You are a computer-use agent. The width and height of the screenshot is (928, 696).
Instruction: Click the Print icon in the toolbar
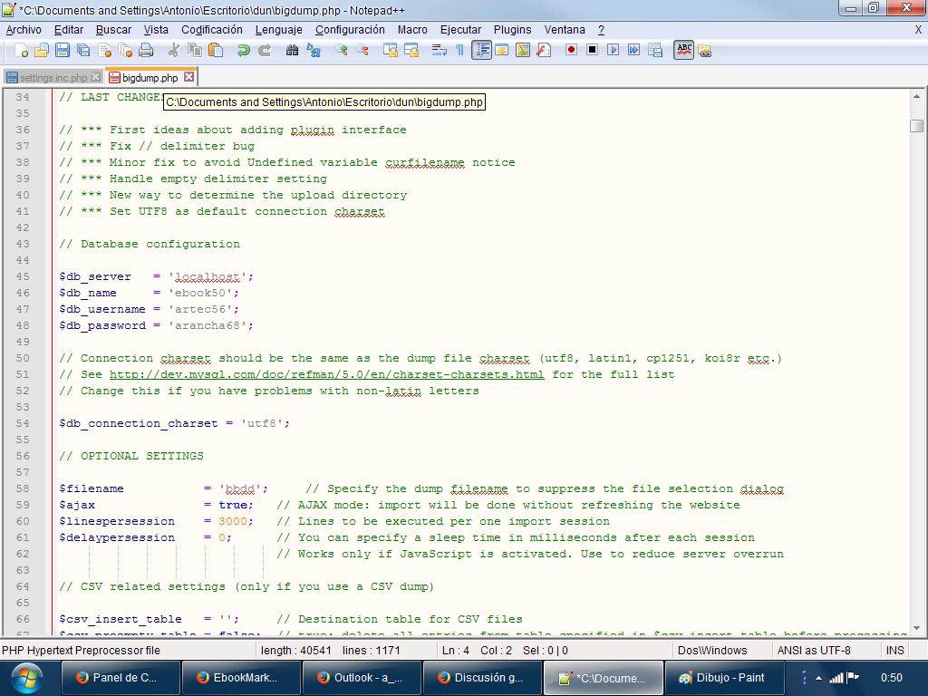point(146,51)
